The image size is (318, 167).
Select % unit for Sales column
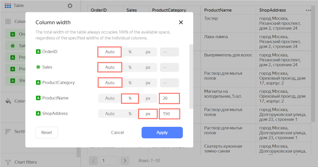click(130, 67)
